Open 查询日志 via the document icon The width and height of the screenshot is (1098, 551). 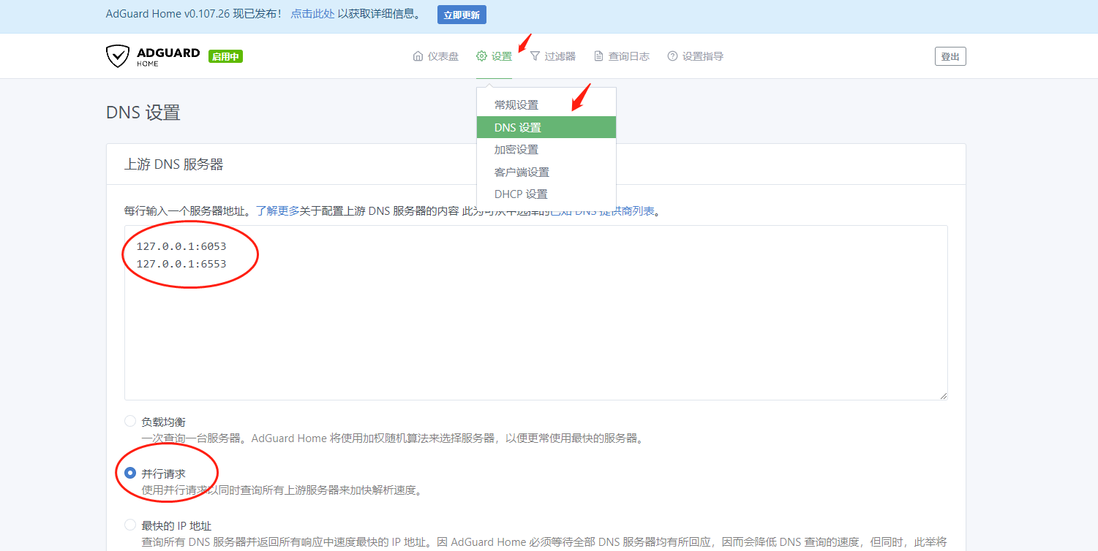tap(598, 56)
